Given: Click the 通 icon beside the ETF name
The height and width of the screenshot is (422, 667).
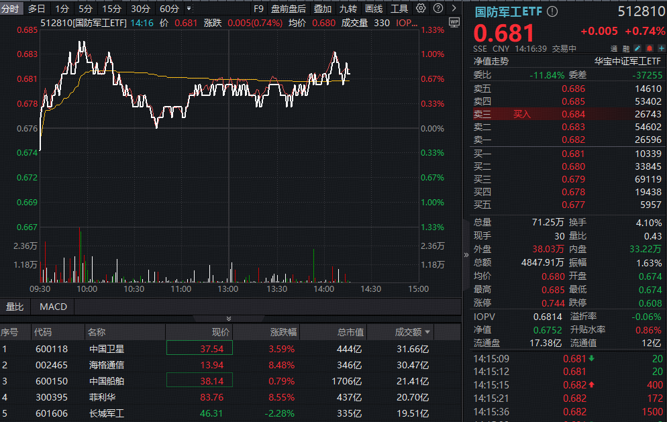Looking at the screenshot, I should coord(613,48).
